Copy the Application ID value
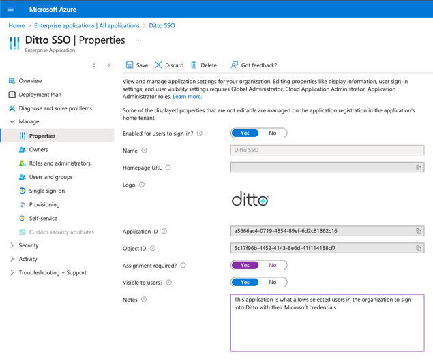 point(419,231)
